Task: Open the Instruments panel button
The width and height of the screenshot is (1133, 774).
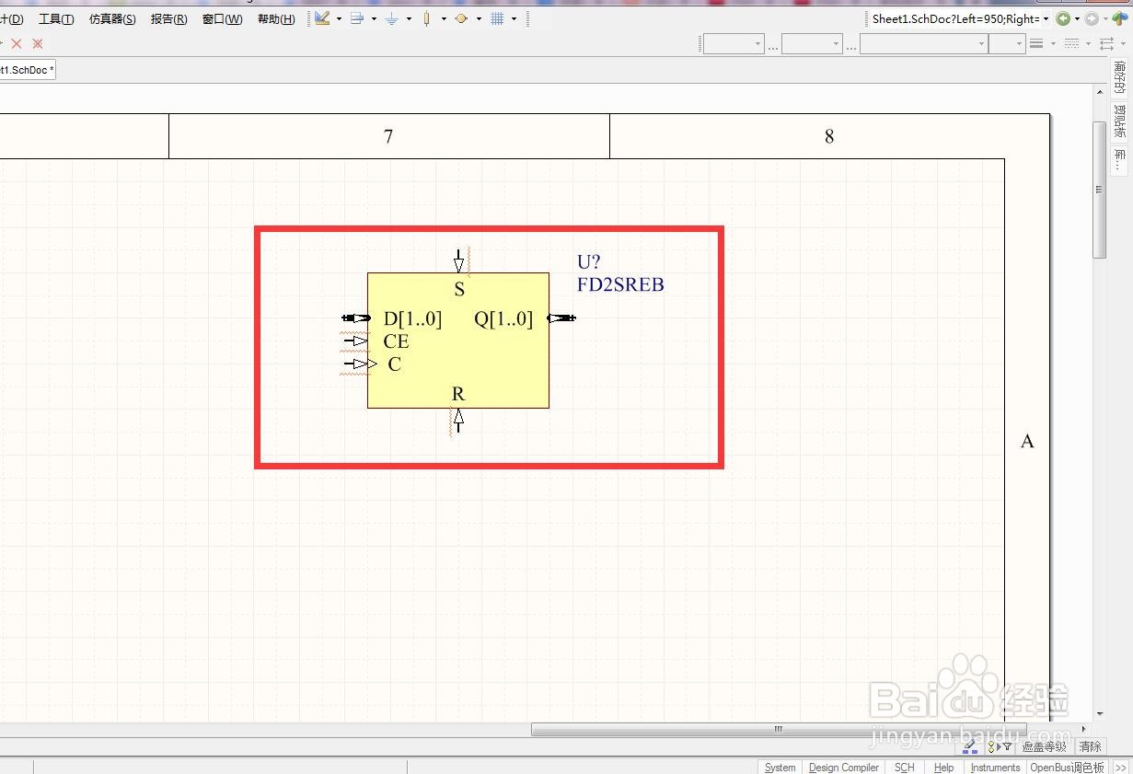Action: pyautogui.click(x=995, y=767)
